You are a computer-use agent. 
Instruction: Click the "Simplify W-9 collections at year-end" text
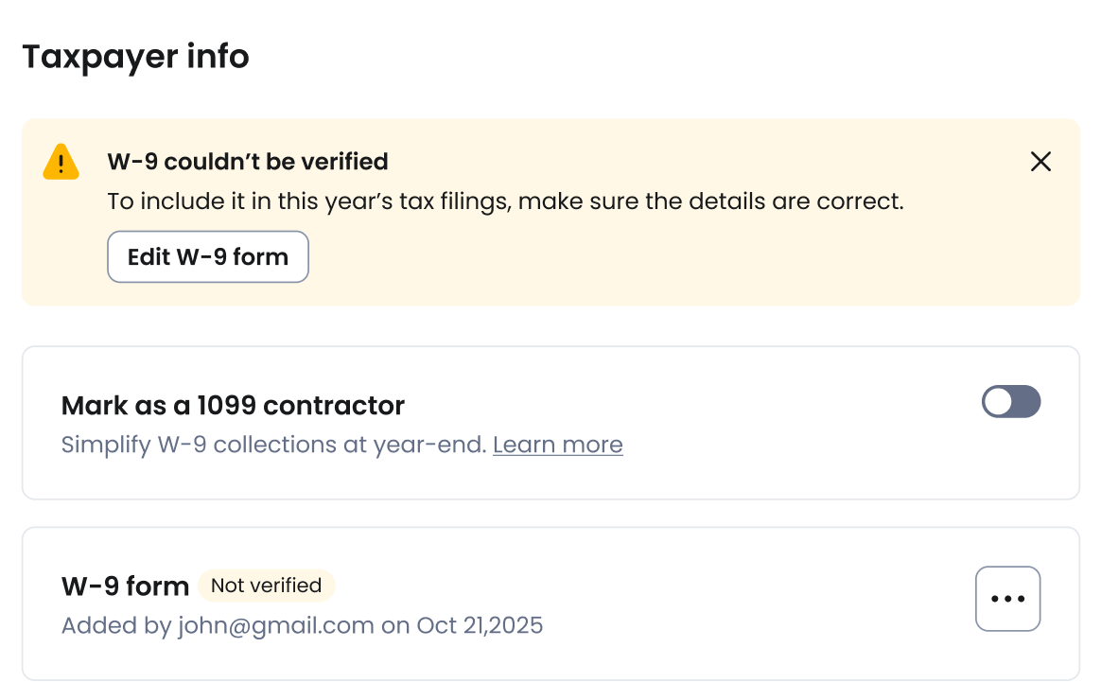click(x=274, y=445)
